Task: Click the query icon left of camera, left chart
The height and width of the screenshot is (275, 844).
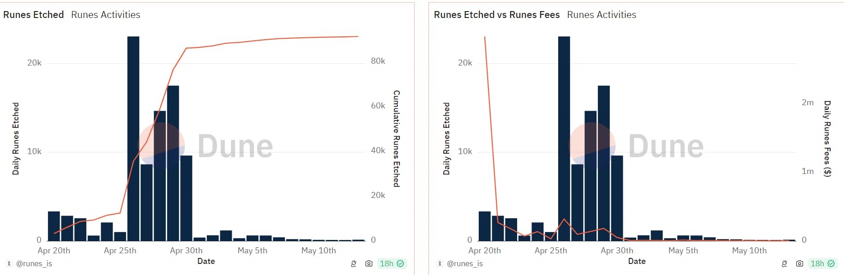Action: click(x=354, y=263)
